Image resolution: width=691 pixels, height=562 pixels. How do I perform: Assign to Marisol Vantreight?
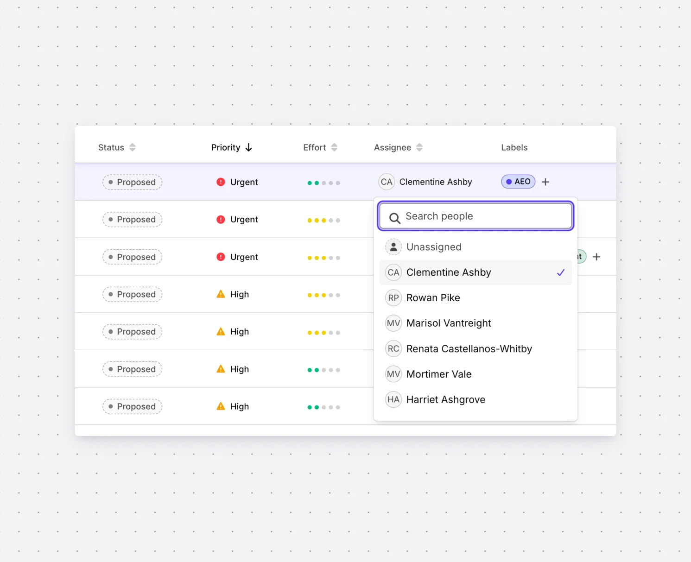coord(475,323)
